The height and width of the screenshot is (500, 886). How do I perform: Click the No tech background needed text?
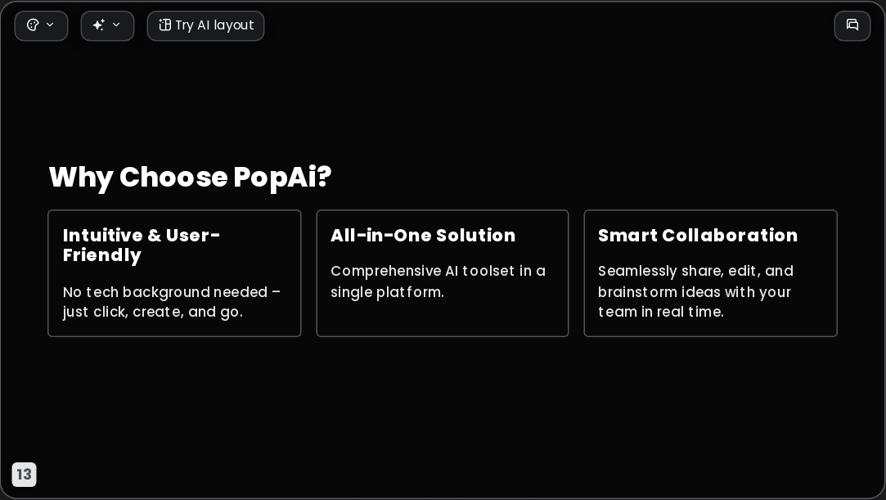[x=172, y=302]
